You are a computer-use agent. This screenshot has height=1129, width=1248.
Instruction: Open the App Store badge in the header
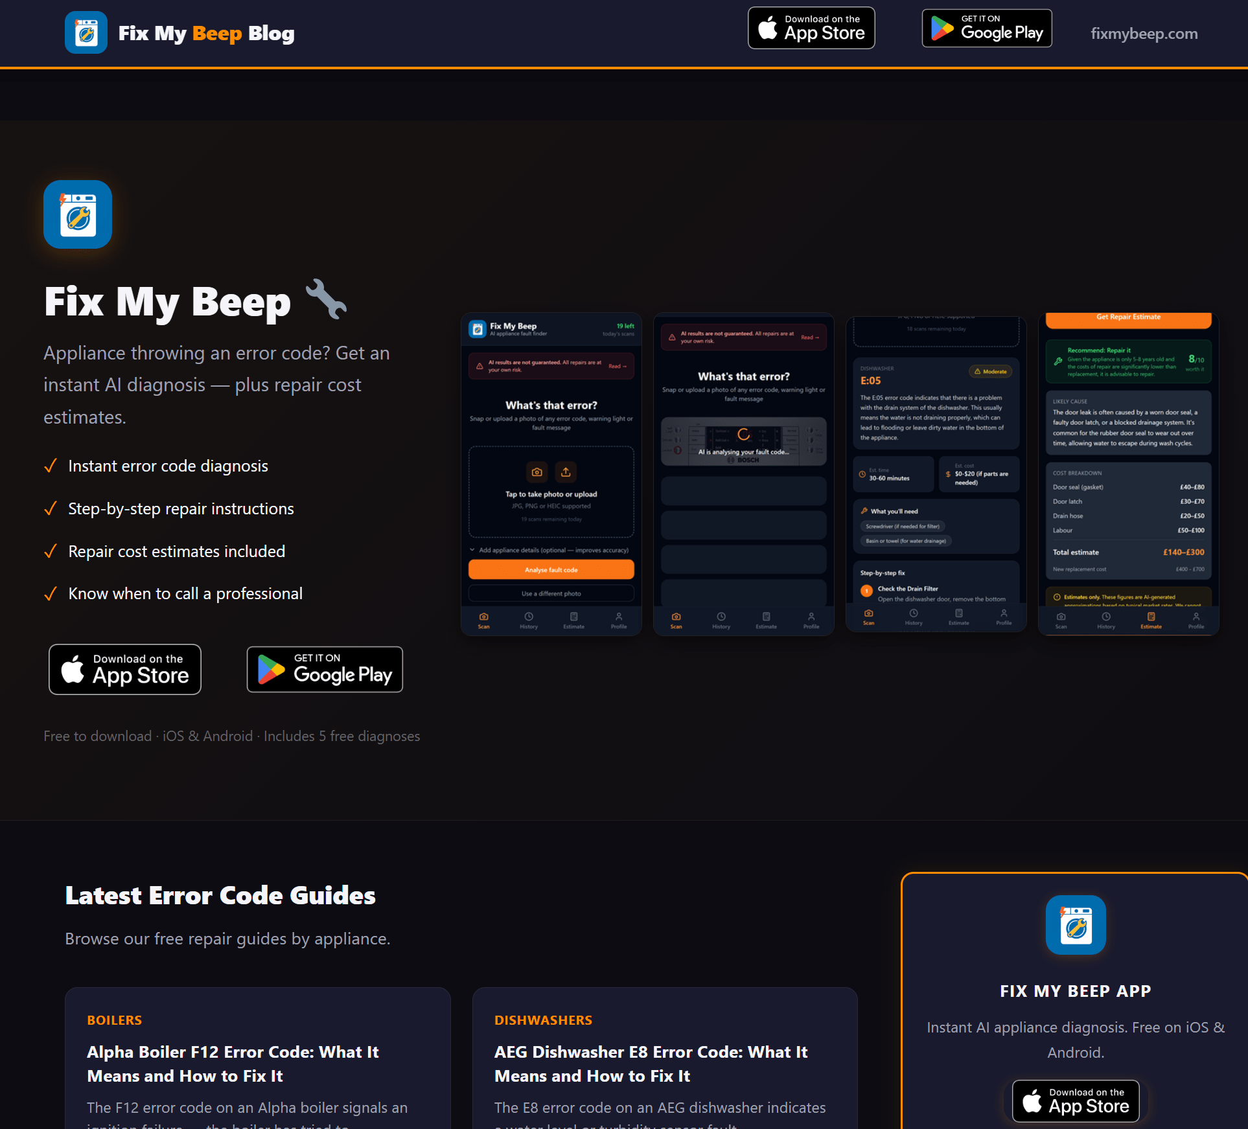[811, 28]
